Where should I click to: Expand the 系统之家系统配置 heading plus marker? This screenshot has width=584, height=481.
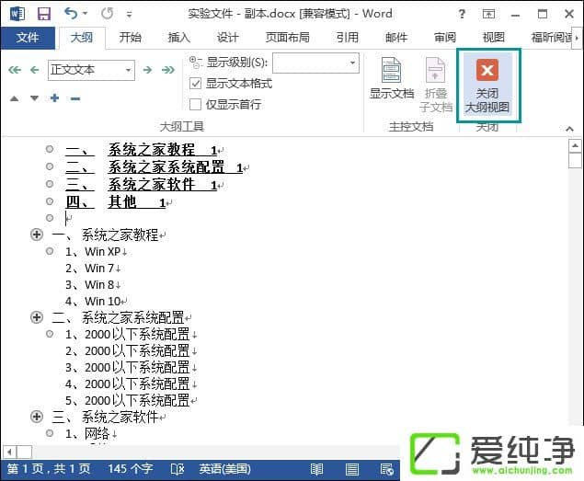tap(38, 317)
